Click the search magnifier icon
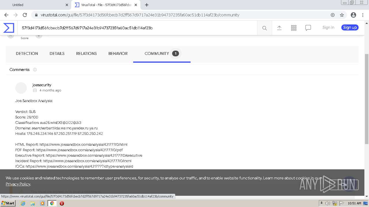The width and height of the screenshot is (369, 207). pos(264,28)
